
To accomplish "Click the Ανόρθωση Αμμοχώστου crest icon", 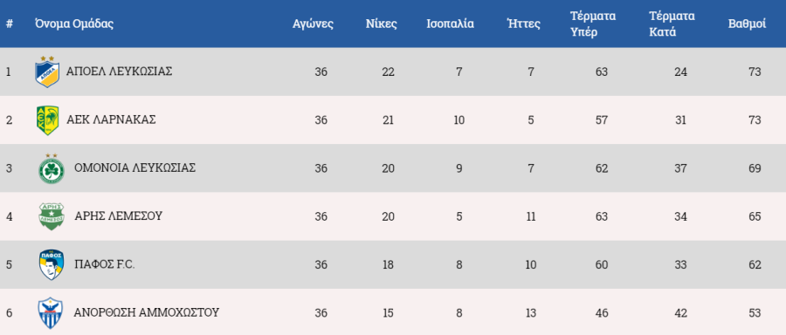I will click(x=52, y=313).
